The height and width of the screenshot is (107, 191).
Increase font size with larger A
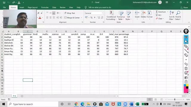click(38, 13)
